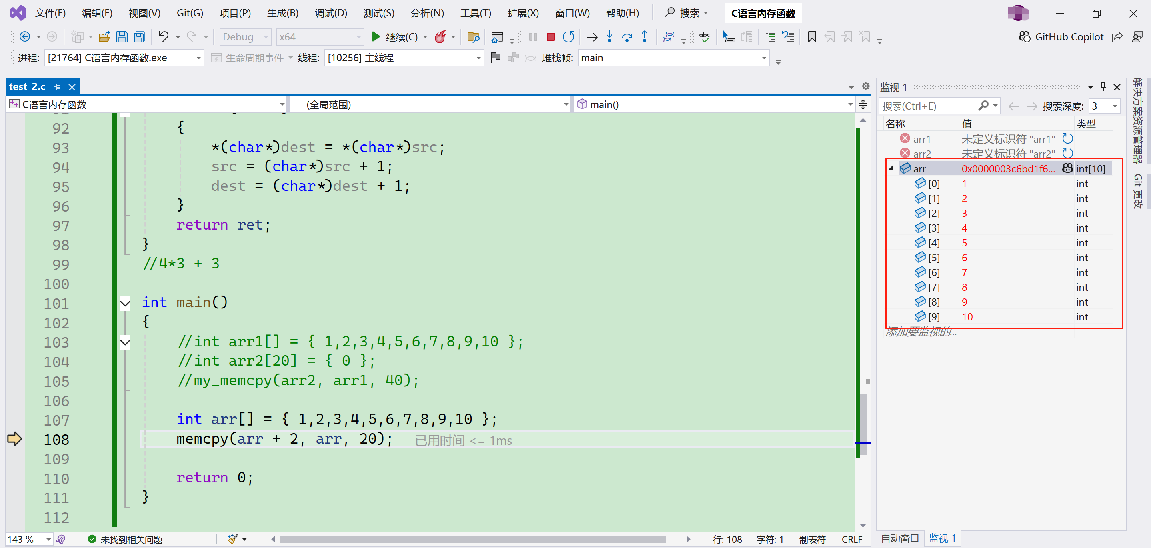
Task: Click the editor horizontal scrollbar
Action: [472, 540]
